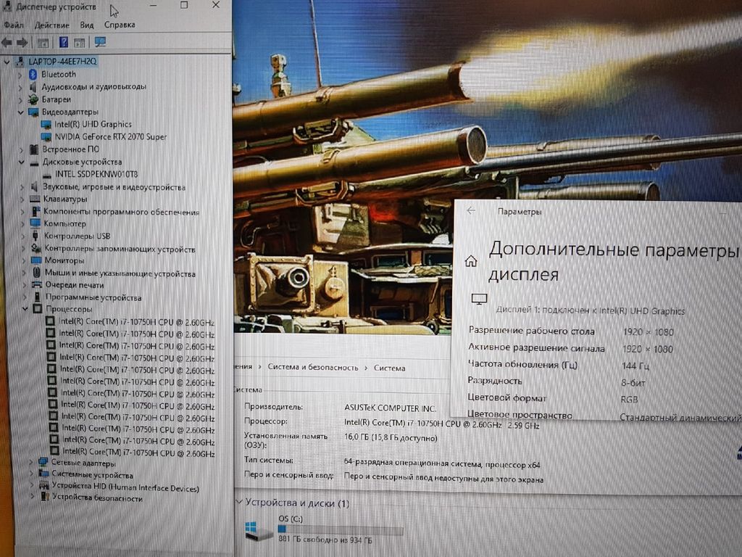This screenshot has height=557, width=742.
Task: Open Help via the blue question mark icon
Action: coord(64,43)
